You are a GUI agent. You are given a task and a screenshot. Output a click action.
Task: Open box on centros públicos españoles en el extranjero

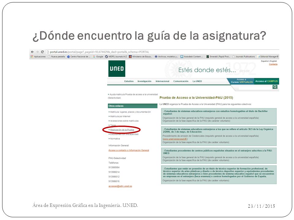click(x=219, y=156)
